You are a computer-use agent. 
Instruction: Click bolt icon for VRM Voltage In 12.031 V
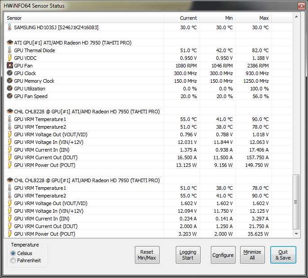(x=9, y=142)
